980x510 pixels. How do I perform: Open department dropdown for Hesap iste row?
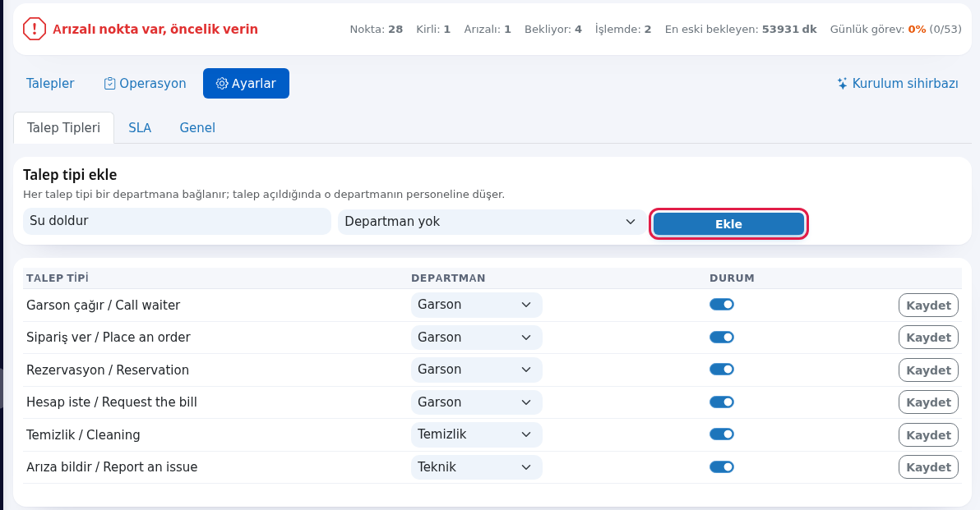pyautogui.click(x=476, y=402)
